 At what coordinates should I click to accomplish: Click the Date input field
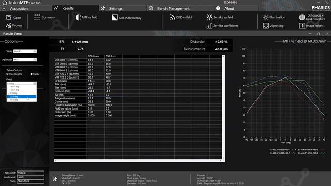tap(31, 181)
